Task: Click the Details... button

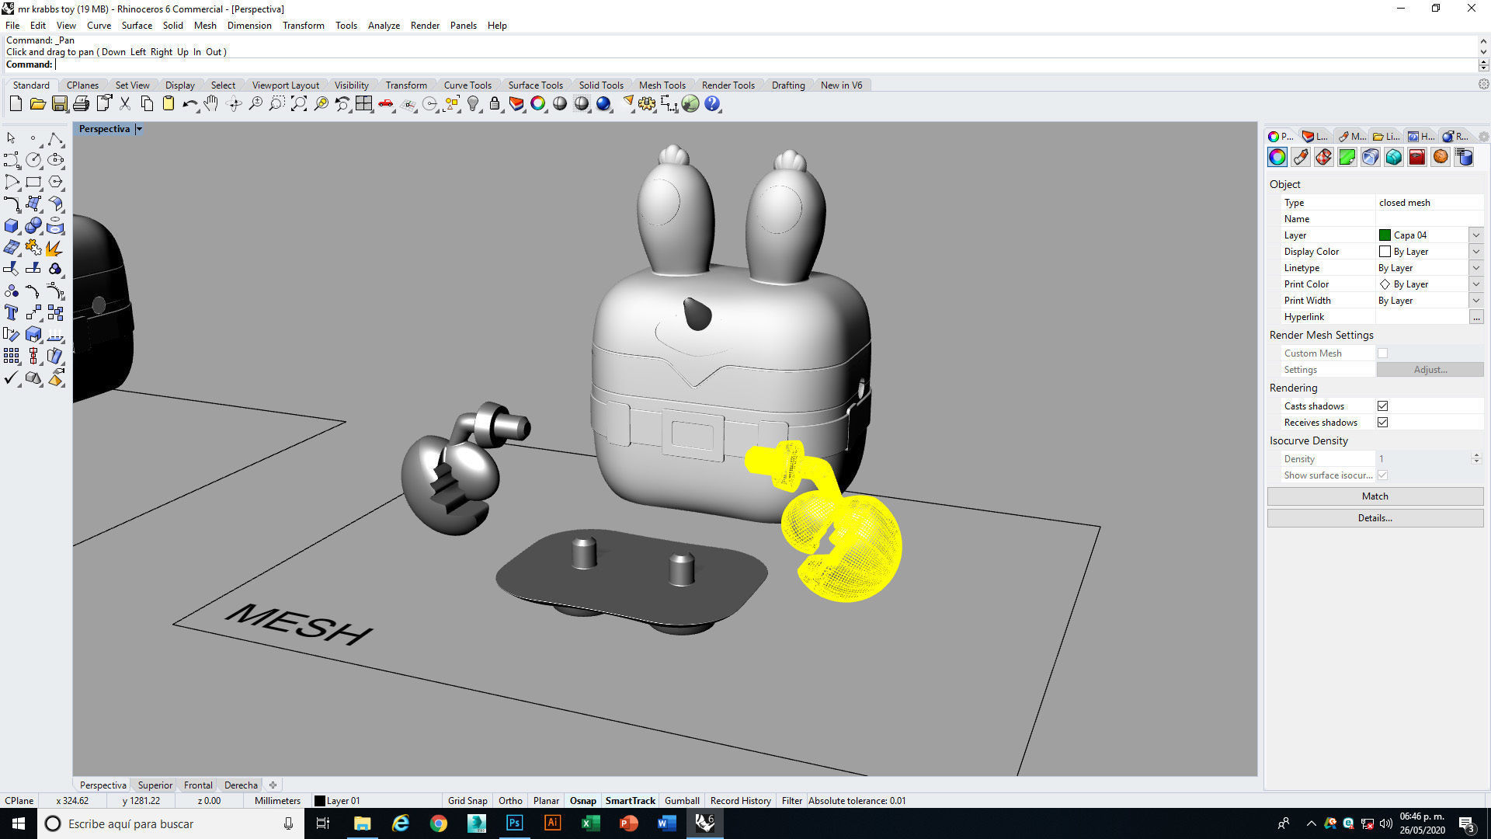Action: 1375,518
